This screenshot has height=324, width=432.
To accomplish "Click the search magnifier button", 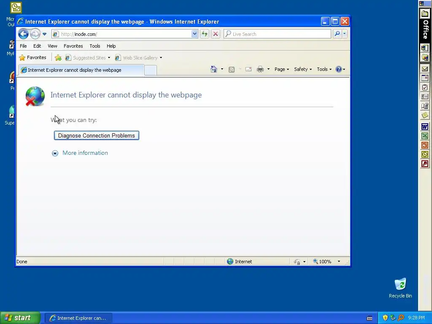I will (337, 34).
